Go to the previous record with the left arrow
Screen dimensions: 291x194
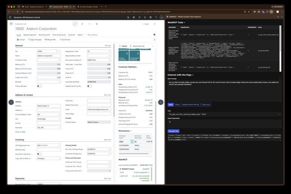tap(11, 102)
